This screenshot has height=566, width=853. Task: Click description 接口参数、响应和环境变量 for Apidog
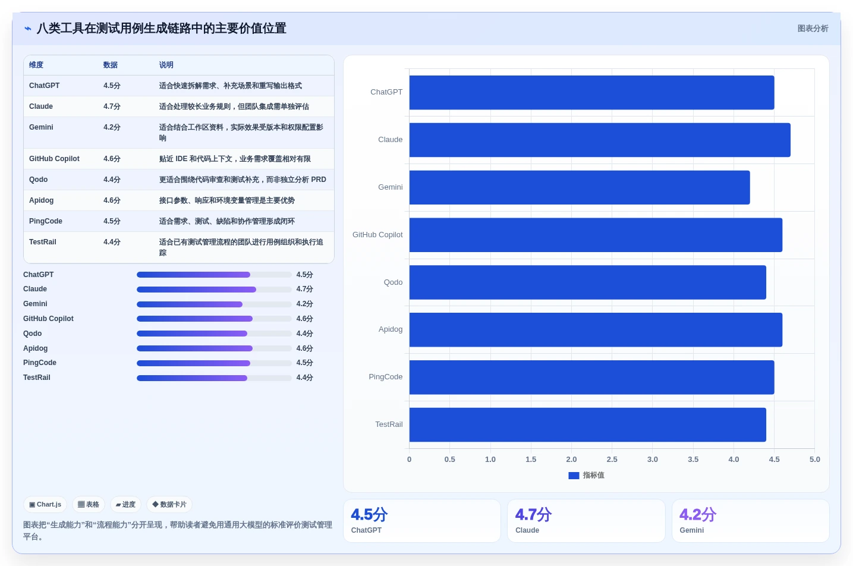(227, 200)
